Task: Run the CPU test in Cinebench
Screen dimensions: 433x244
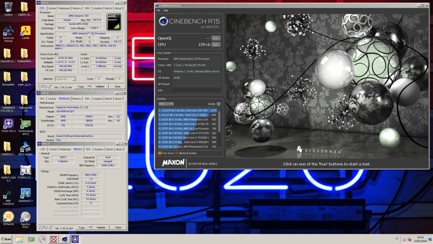Action: point(216,44)
